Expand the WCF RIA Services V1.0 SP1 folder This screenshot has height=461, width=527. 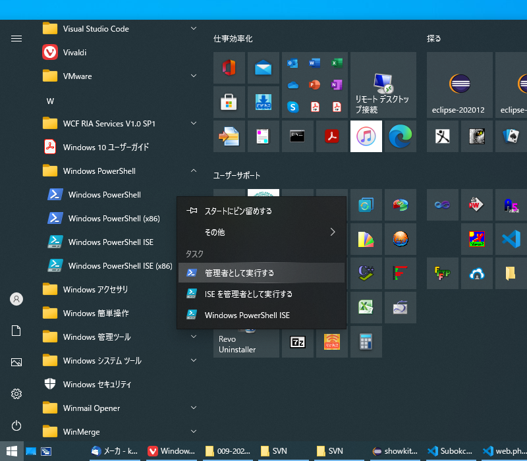pyautogui.click(x=194, y=123)
